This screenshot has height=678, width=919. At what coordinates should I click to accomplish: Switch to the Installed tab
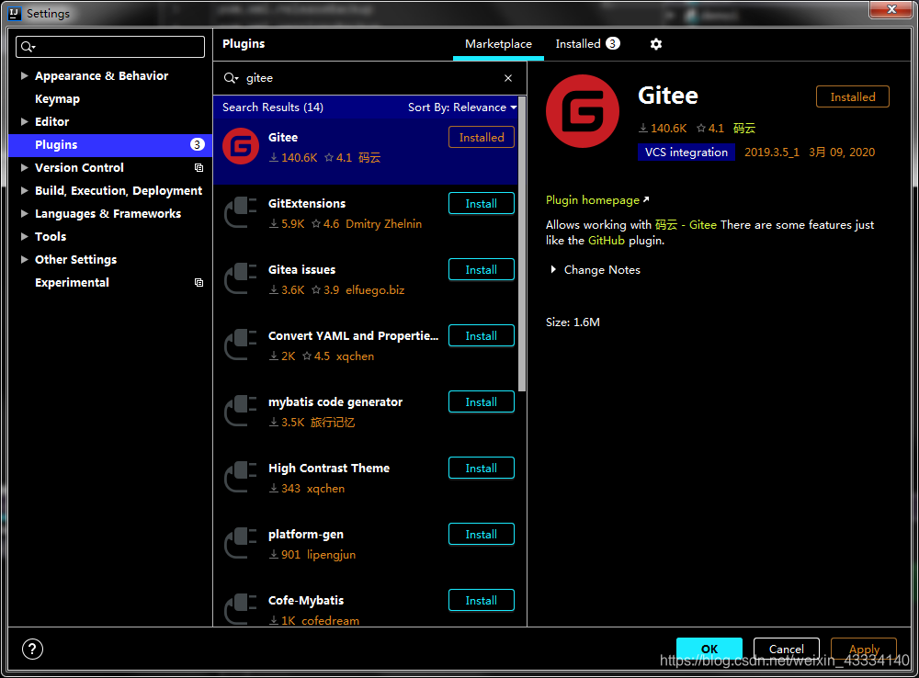click(x=587, y=44)
